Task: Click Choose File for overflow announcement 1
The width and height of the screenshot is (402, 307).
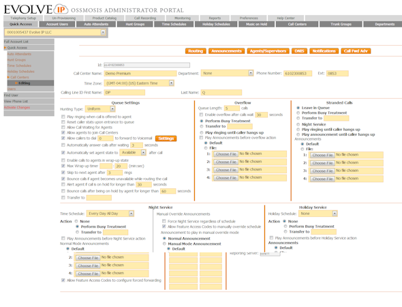Action: (x=226, y=154)
